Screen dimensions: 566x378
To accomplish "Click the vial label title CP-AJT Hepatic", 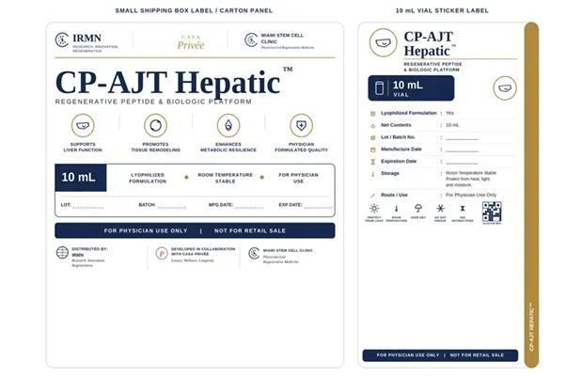I will [430, 43].
